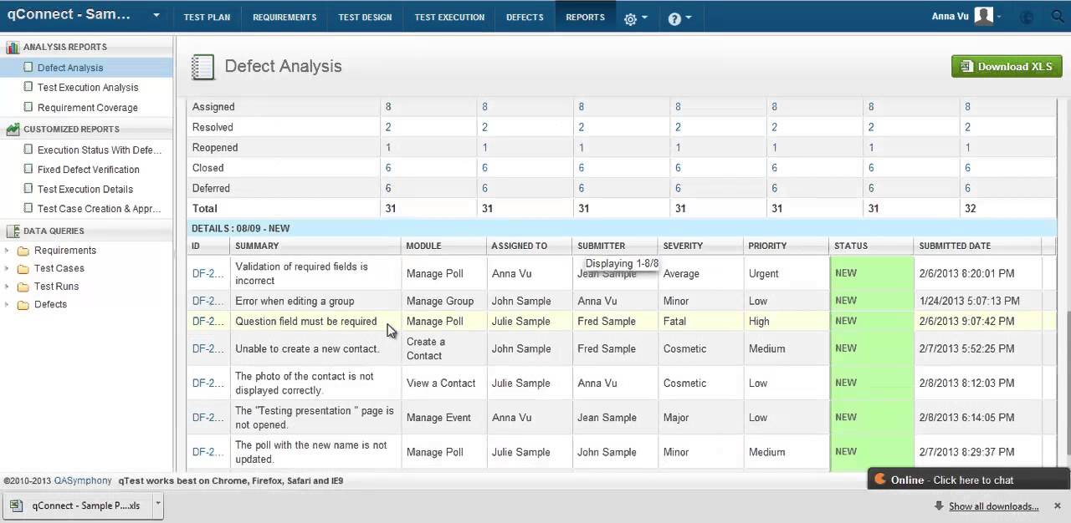Open the dropdown arrow next to Anna Vu avatar
The image size is (1071, 523).
click(999, 17)
